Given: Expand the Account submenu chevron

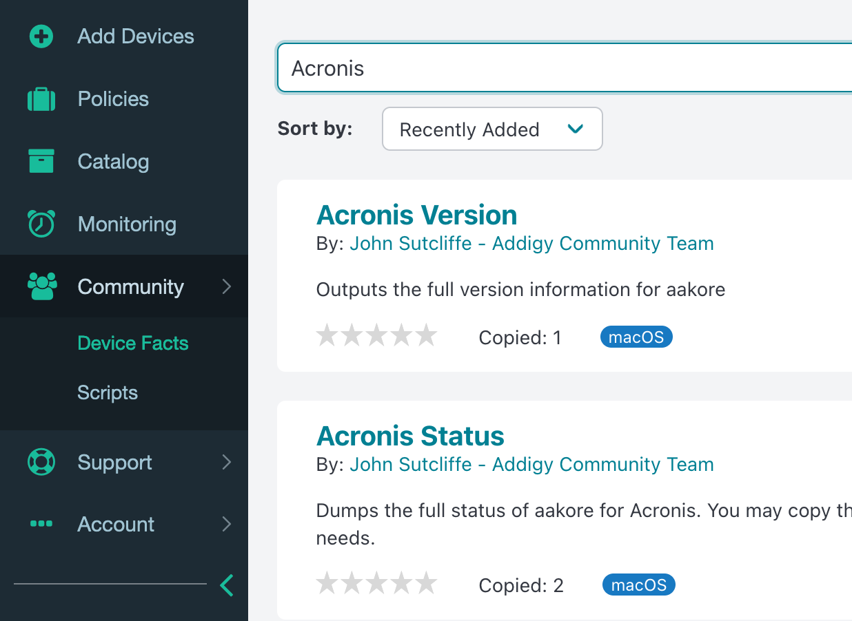Looking at the screenshot, I should point(227,524).
